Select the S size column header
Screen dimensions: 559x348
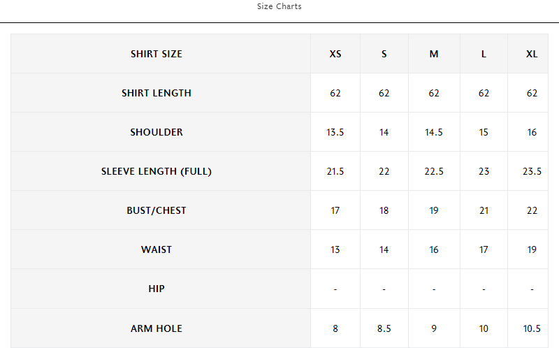384,54
